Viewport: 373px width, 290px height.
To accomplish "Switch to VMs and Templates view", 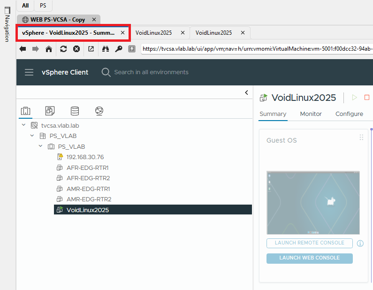I will coord(50,111).
